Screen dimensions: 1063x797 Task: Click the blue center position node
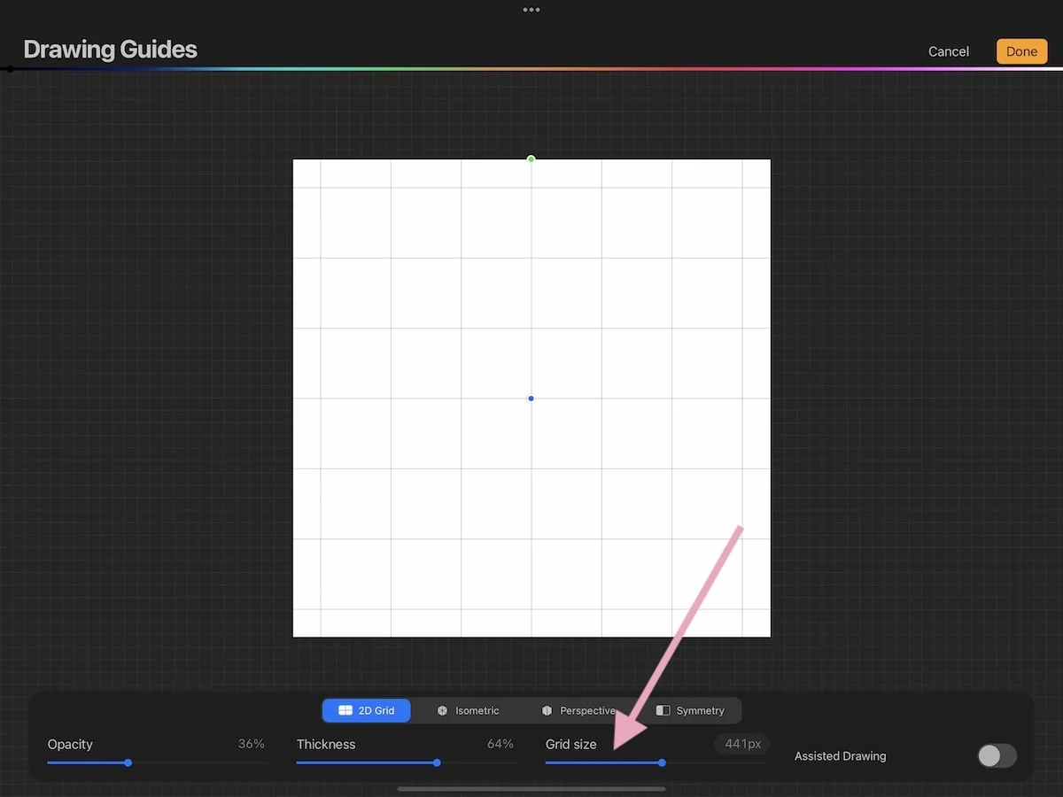click(x=531, y=398)
